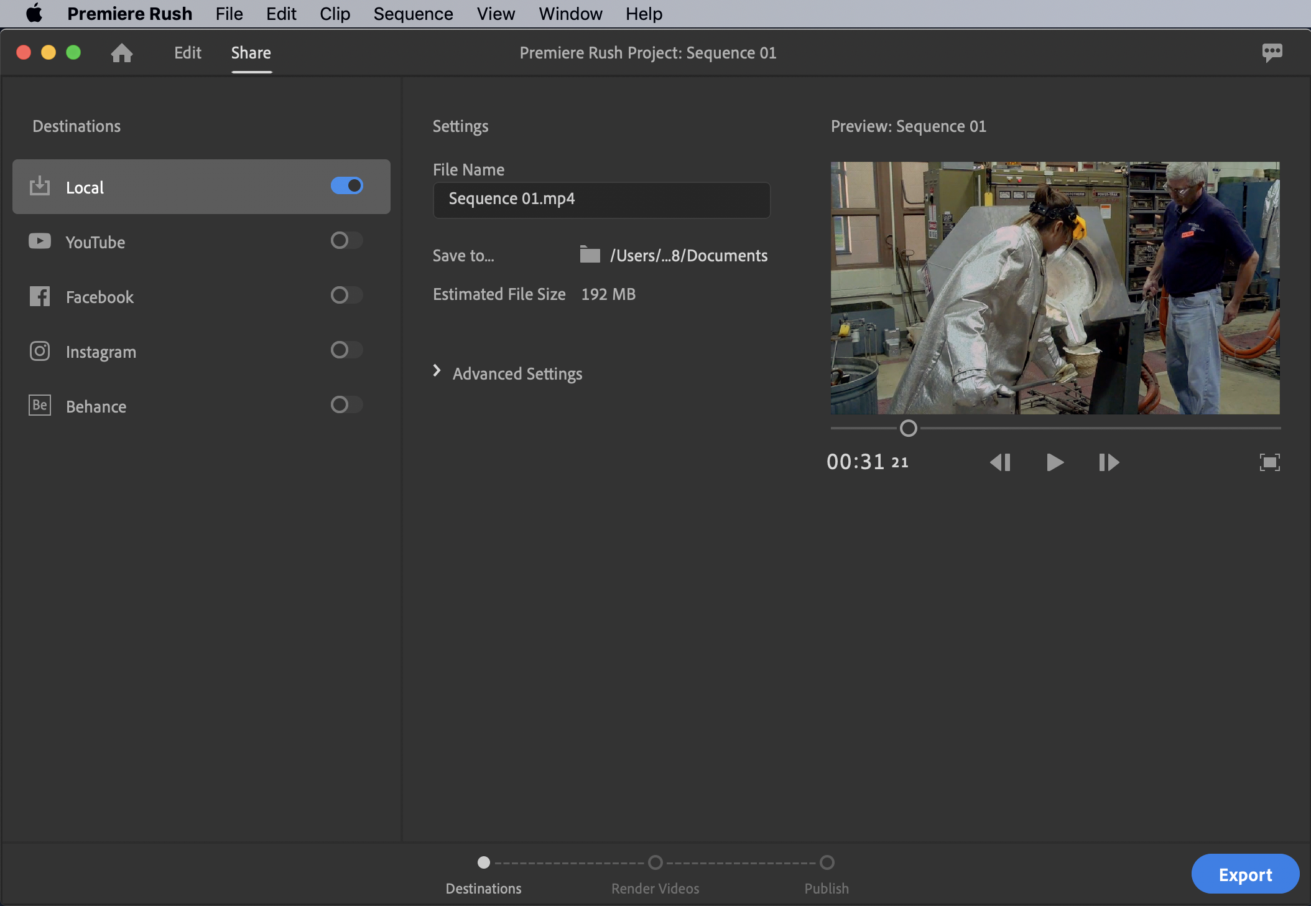1311x906 pixels.
Task: Open the Sequence menu in menu bar
Action: tap(414, 13)
